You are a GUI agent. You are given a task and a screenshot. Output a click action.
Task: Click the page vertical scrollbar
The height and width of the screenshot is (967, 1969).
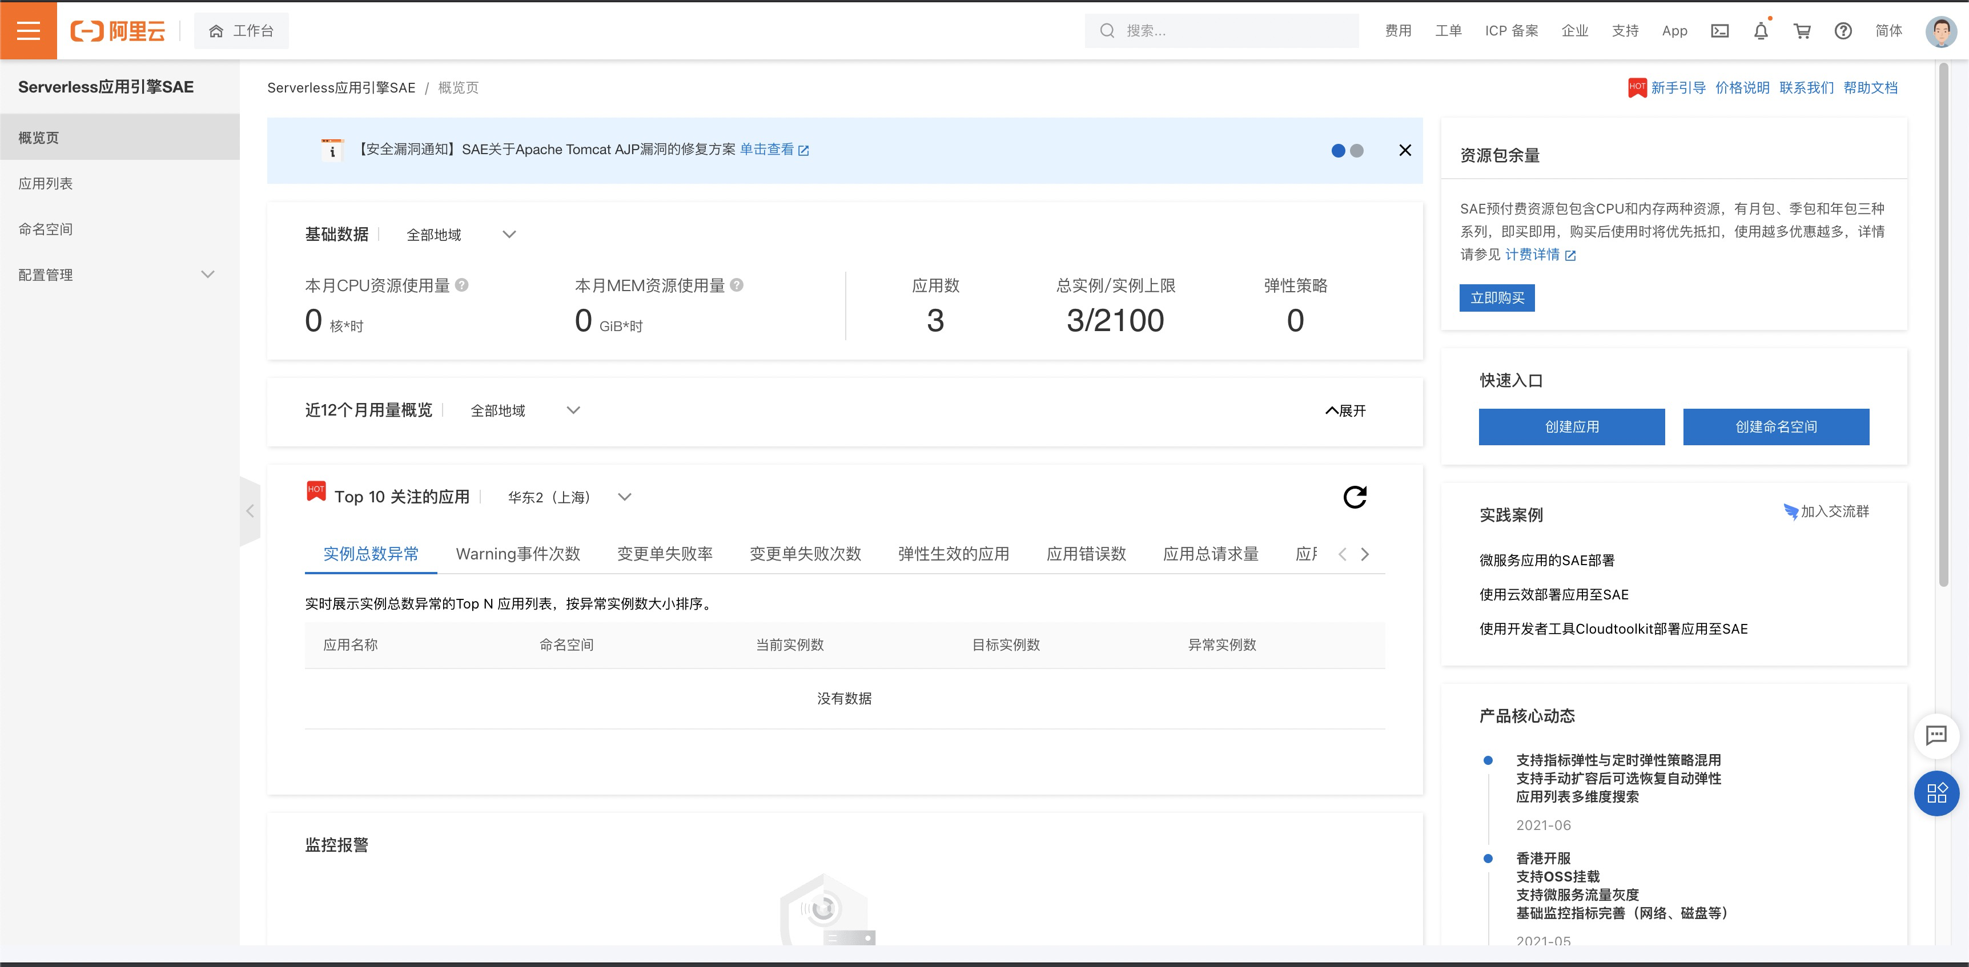click(1944, 325)
